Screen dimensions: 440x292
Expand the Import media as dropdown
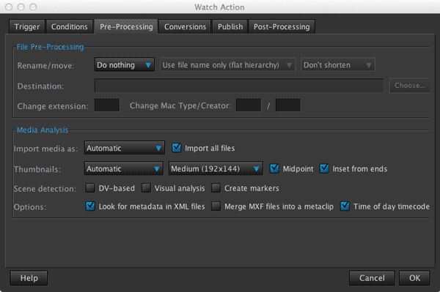125,148
